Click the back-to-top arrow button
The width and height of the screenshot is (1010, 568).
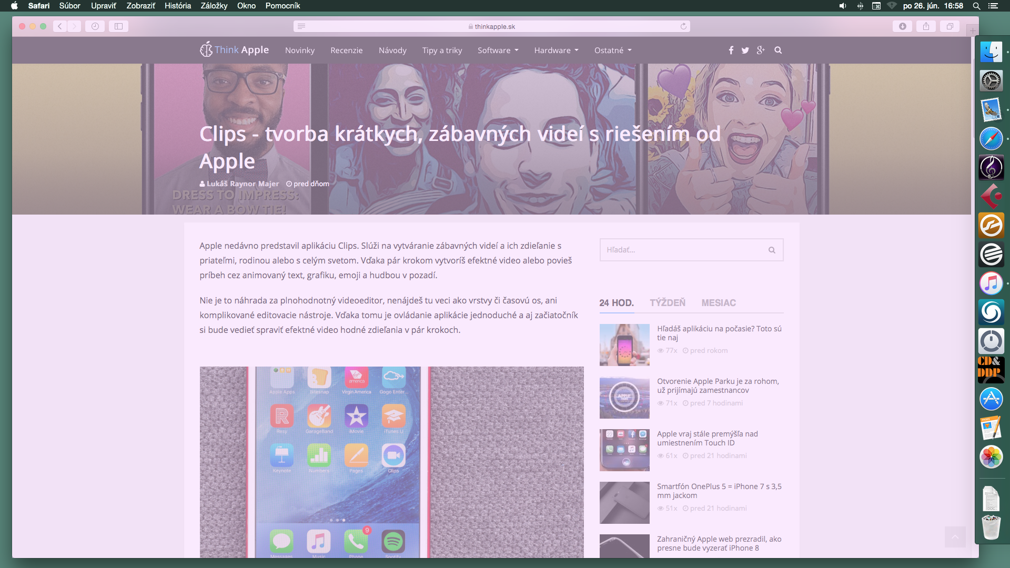(x=955, y=537)
